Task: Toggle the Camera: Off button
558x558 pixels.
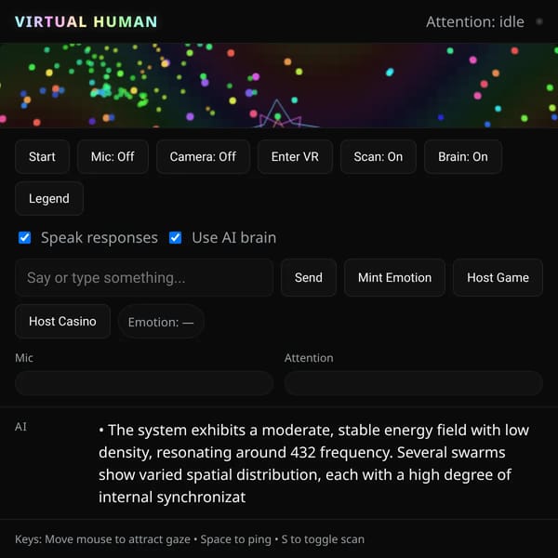Action: click(203, 156)
